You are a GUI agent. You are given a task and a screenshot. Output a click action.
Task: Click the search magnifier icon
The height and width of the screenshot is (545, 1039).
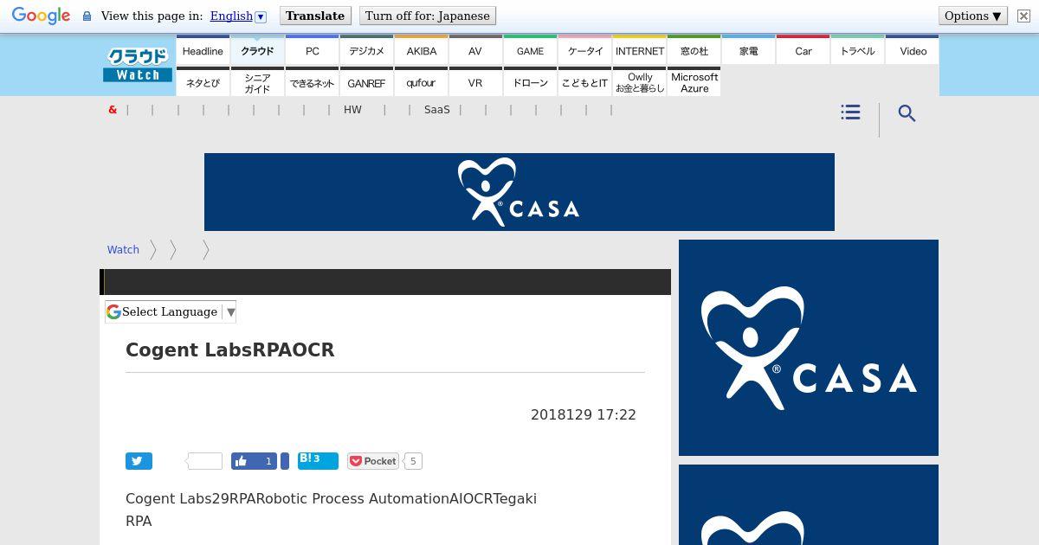point(907,113)
